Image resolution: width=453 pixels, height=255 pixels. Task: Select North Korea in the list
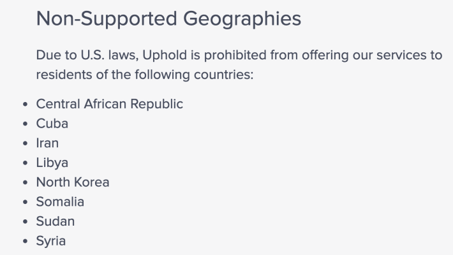[x=73, y=182]
